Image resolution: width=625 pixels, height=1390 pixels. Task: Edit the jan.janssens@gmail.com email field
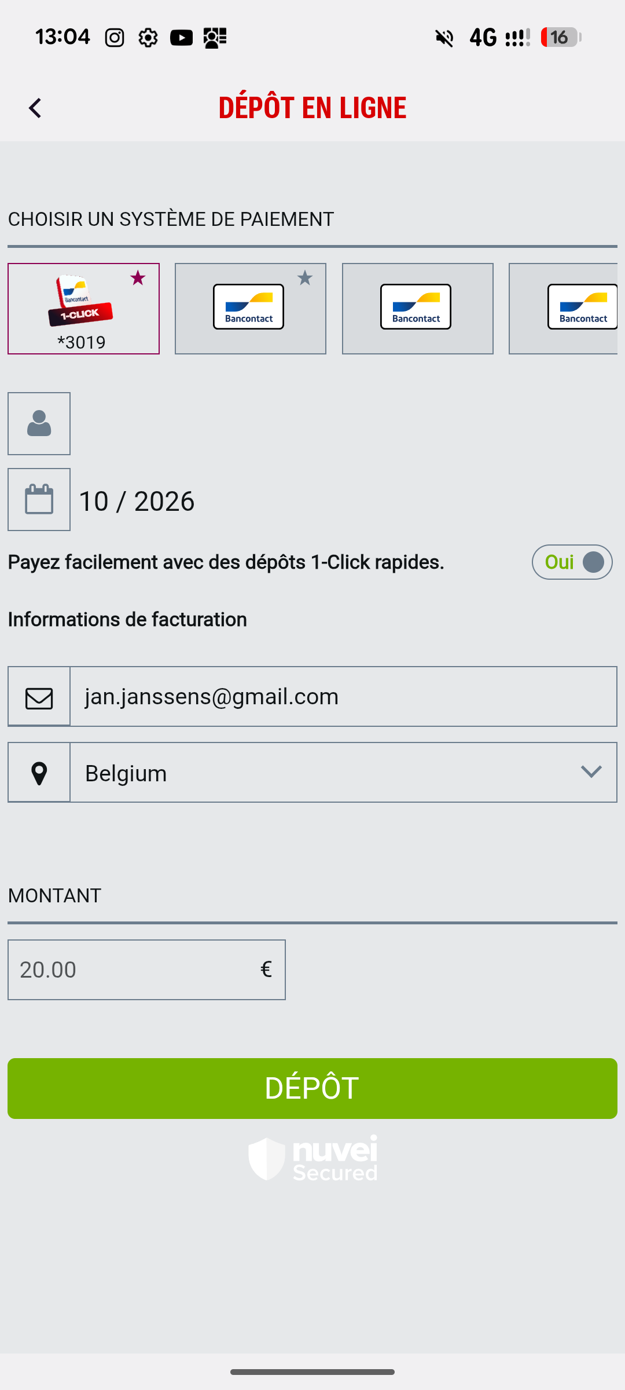[343, 697]
